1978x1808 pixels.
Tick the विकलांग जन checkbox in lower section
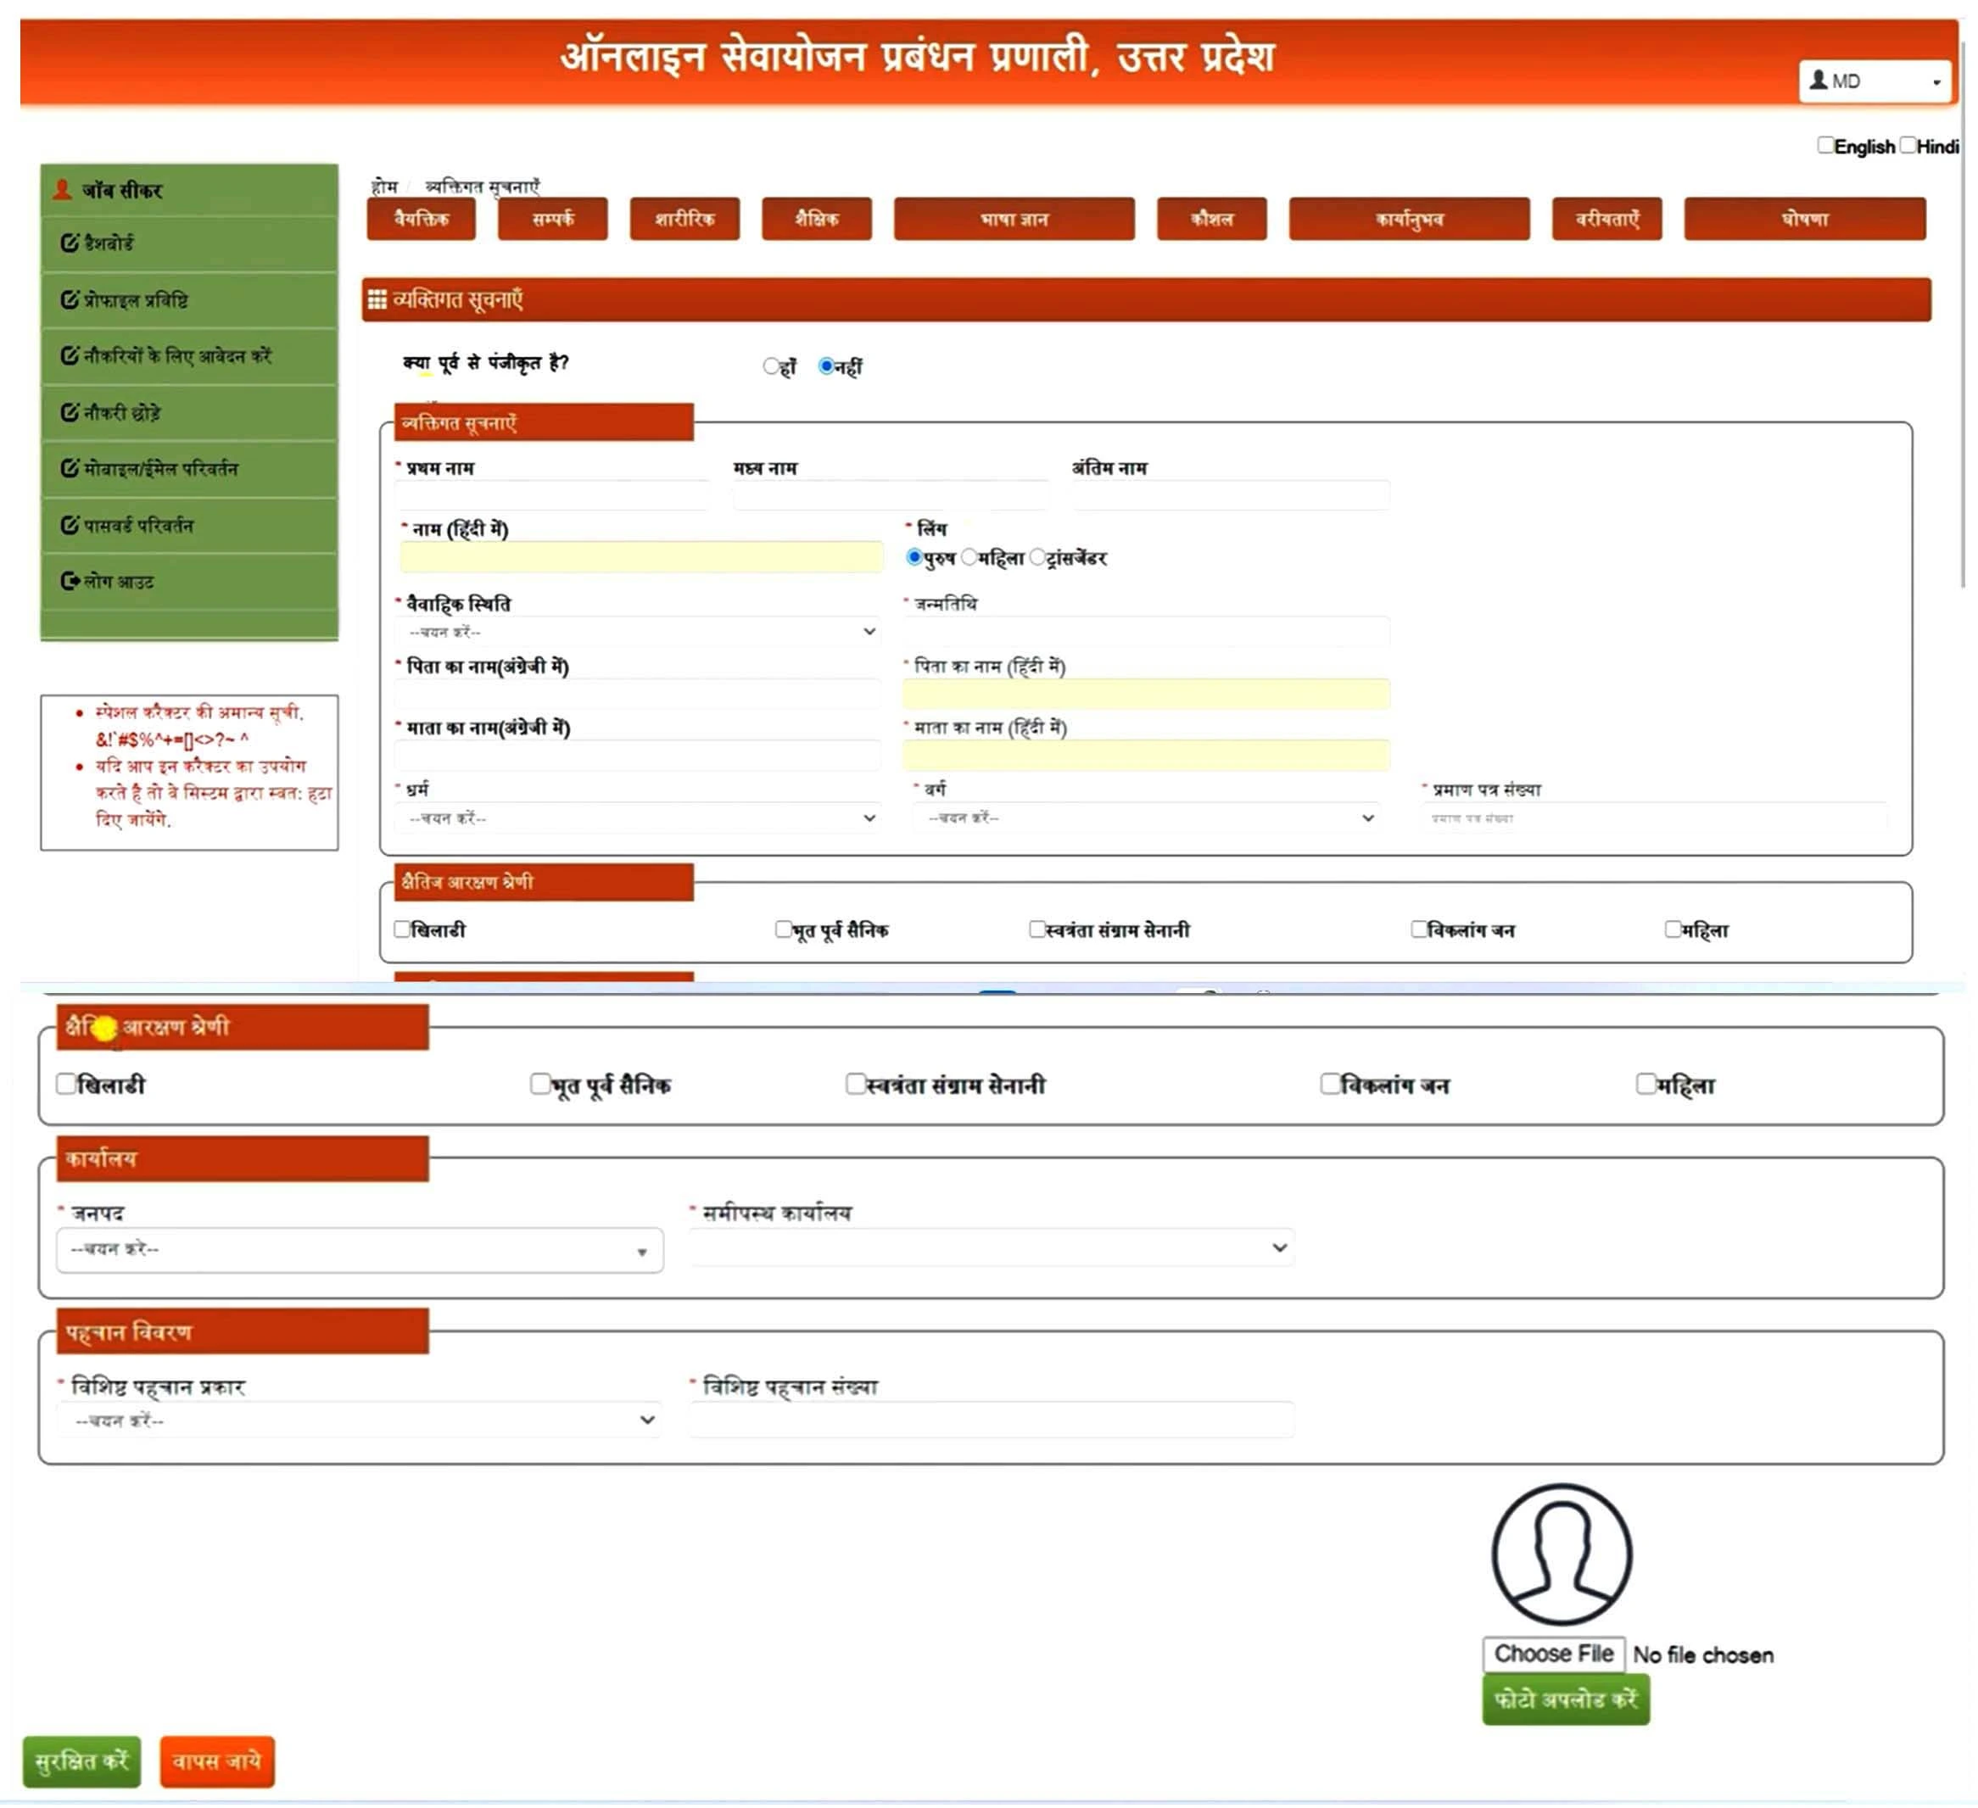tap(1329, 1084)
